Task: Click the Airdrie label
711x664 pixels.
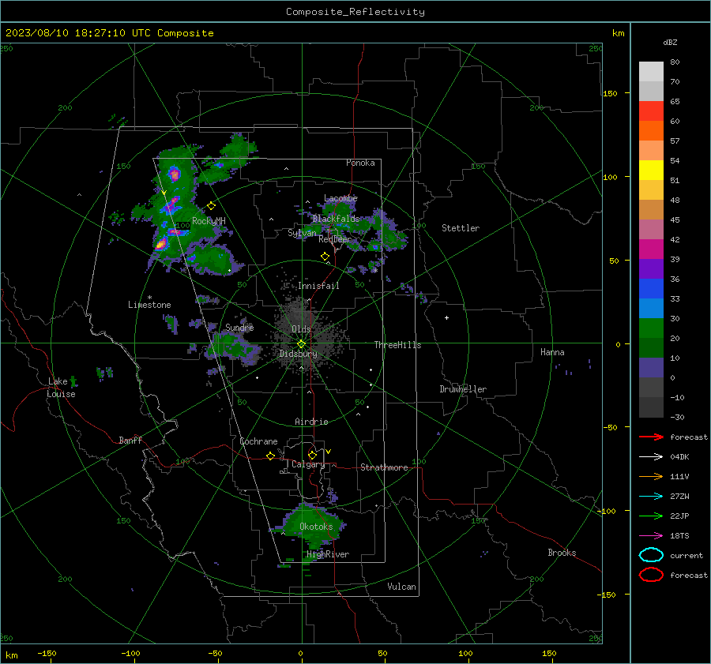Action: (311, 422)
